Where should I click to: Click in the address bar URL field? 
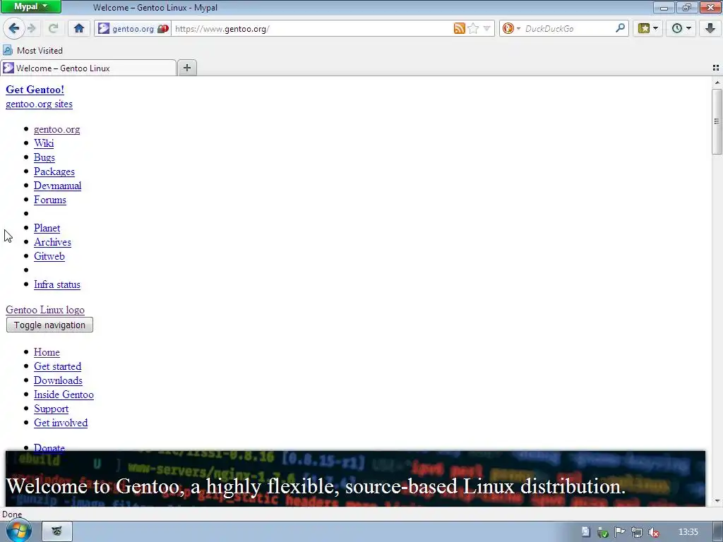click(313, 28)
